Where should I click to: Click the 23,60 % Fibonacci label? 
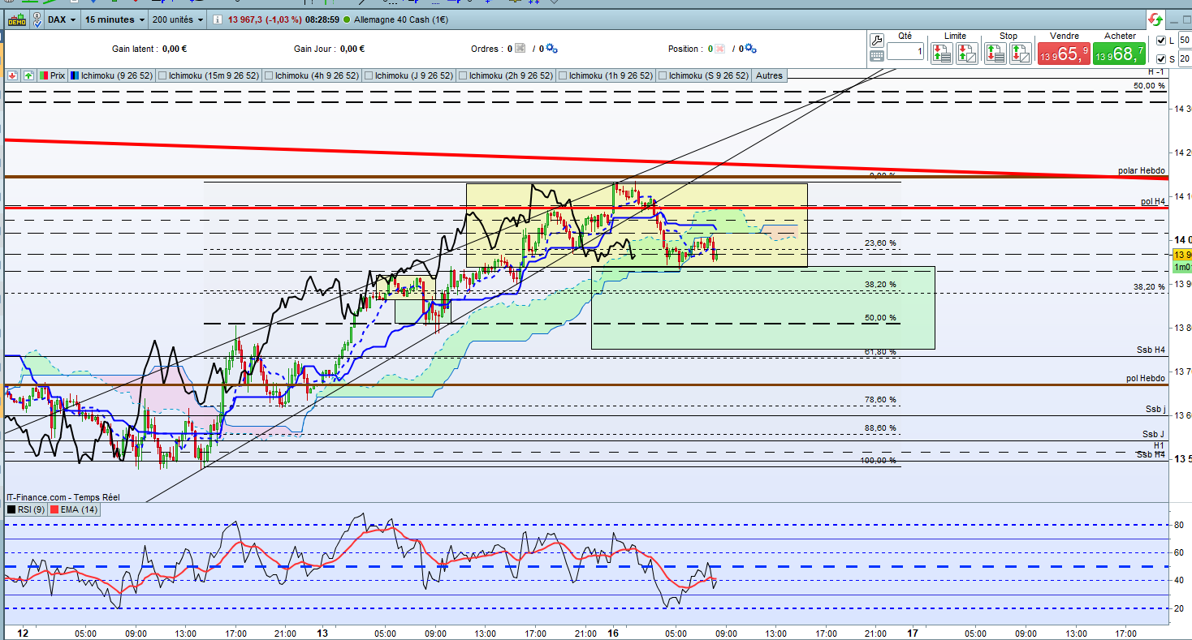880,243
